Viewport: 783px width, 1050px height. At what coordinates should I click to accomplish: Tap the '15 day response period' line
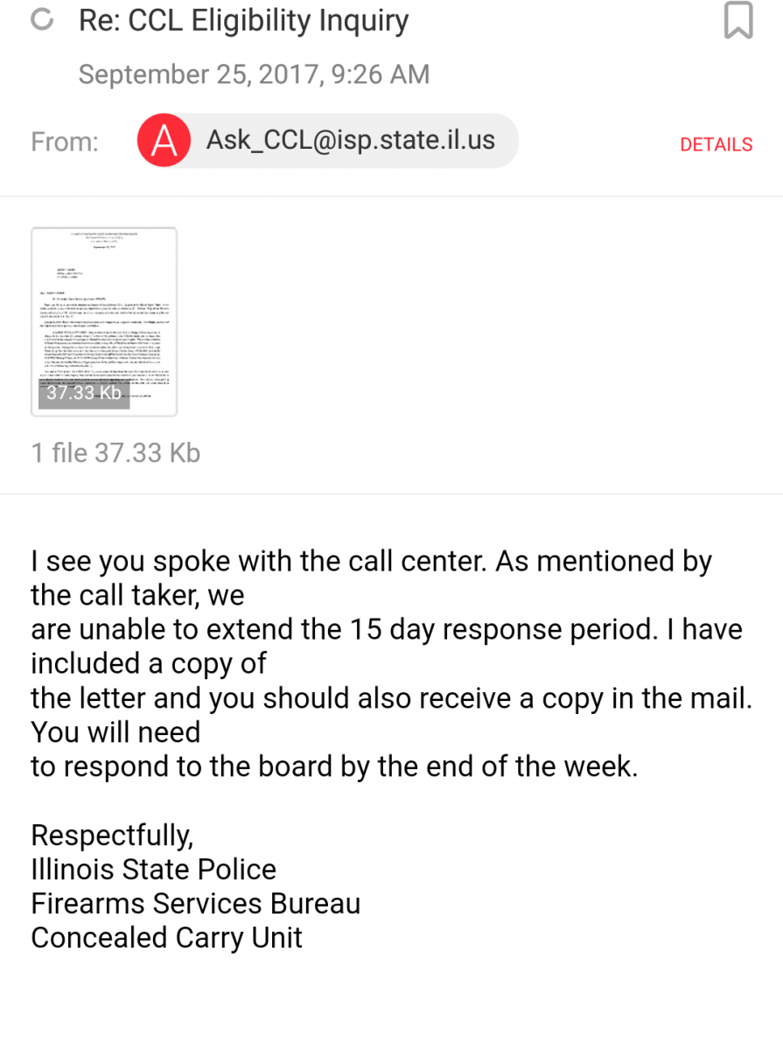[387, 629]
